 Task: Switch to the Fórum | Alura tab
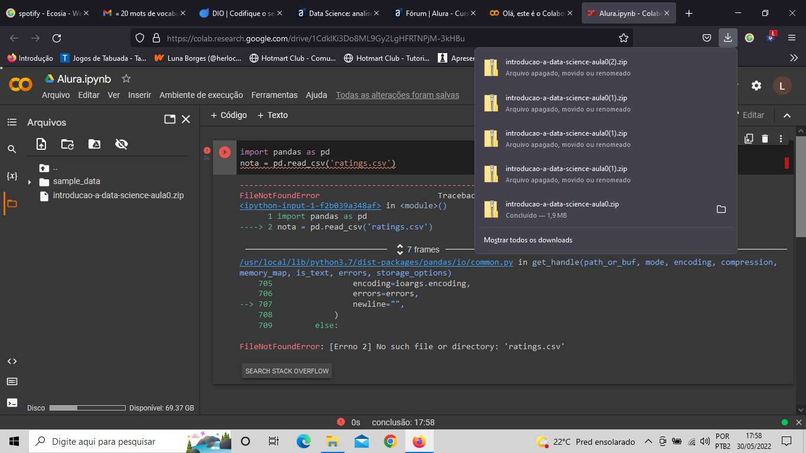click(x=435, y=13)
